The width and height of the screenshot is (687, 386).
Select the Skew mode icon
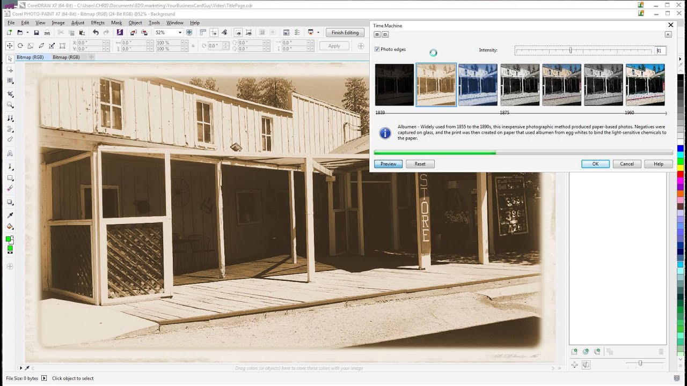(41, 46)
